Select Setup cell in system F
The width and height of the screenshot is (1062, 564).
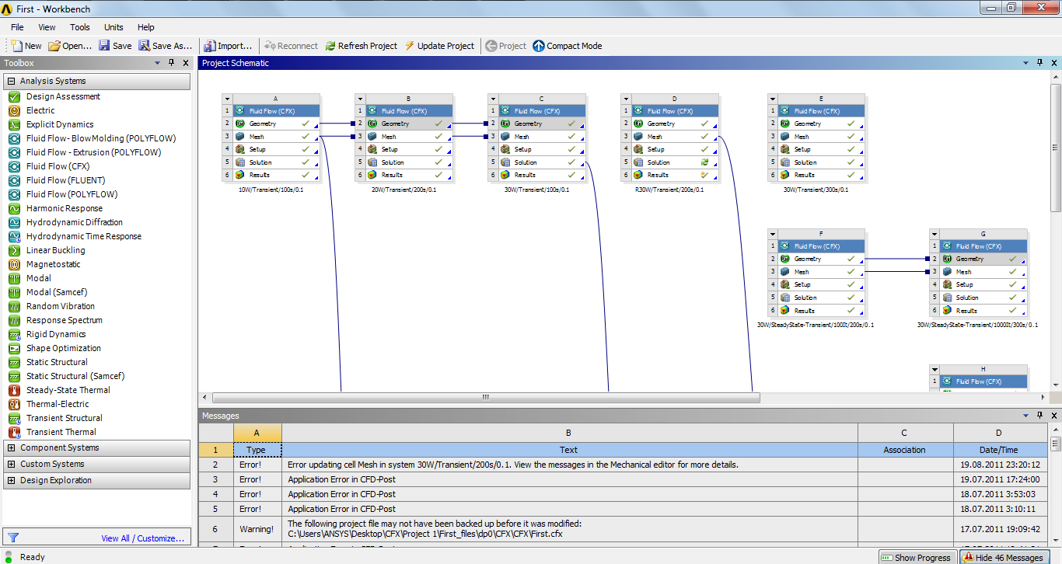tap(821, 284)
